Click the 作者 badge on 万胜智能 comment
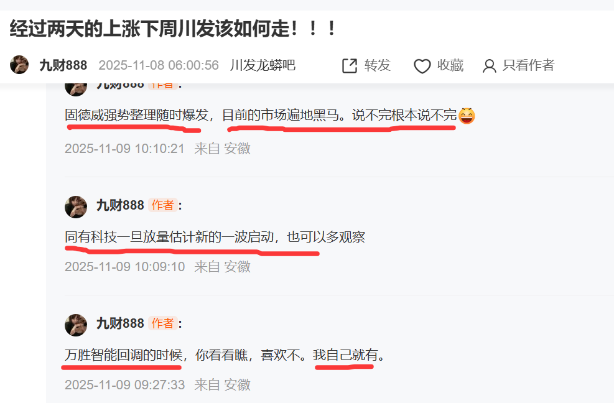 click(x=162, y=323)
